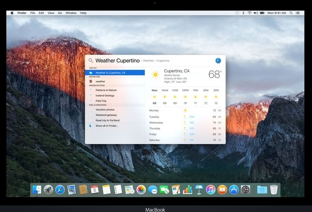312x212 pixels.
Task: Open the Finder menu
Action: 22,13
